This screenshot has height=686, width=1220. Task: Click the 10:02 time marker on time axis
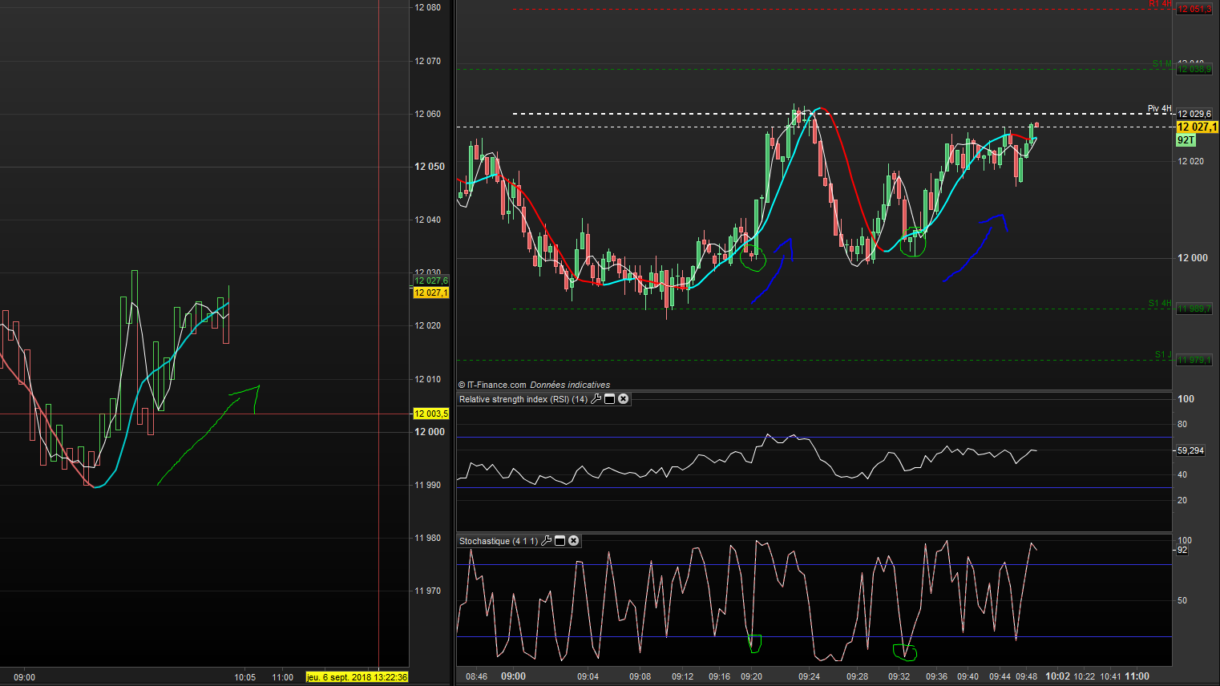[x=1057, y=676]
